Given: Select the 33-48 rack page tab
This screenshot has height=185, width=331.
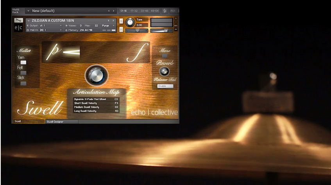Looking at the screenshot, I should pos(144,11).
